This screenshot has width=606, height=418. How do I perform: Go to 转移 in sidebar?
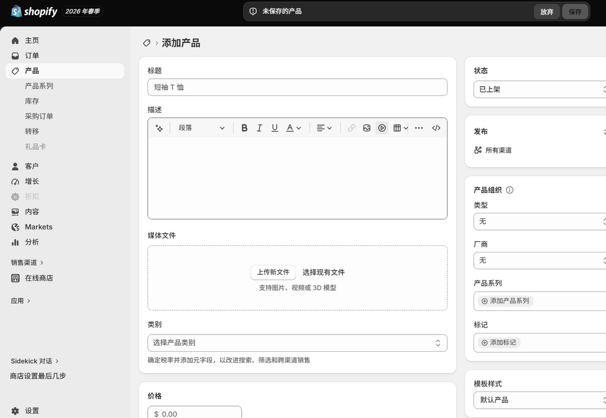tap(32, 131)
